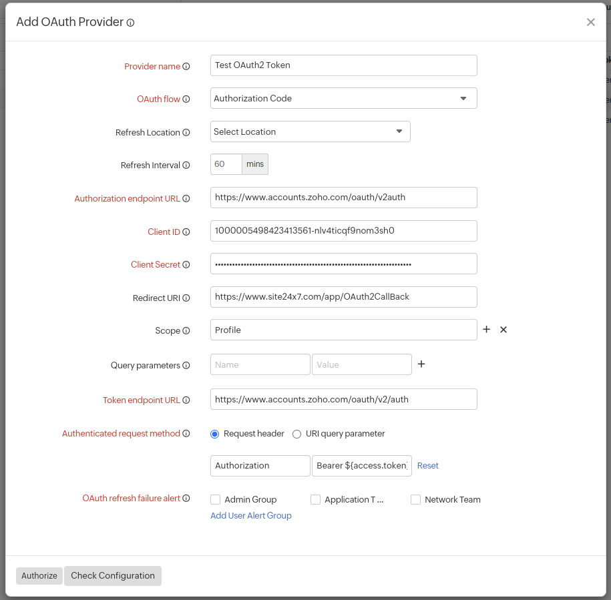
Task: Click the Add User Alert Group link
Action: (250, 515)
